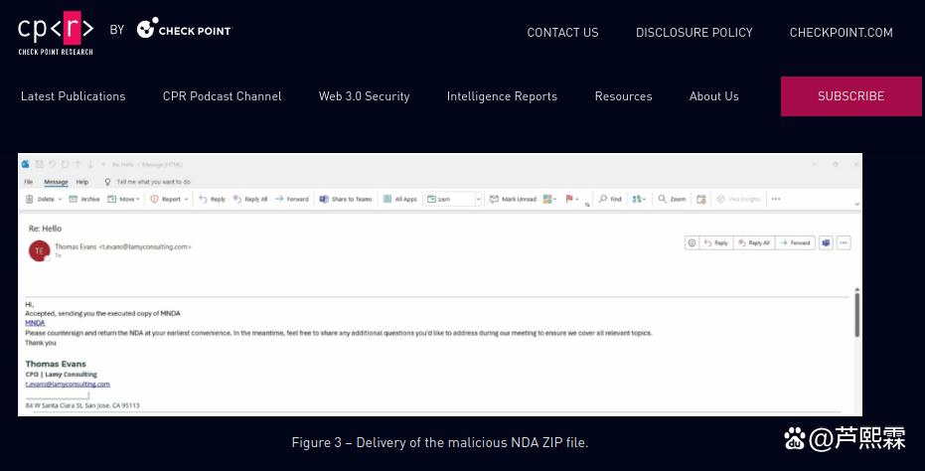Click the Delete trash icon in ribbon

click(x=30, y=199)
